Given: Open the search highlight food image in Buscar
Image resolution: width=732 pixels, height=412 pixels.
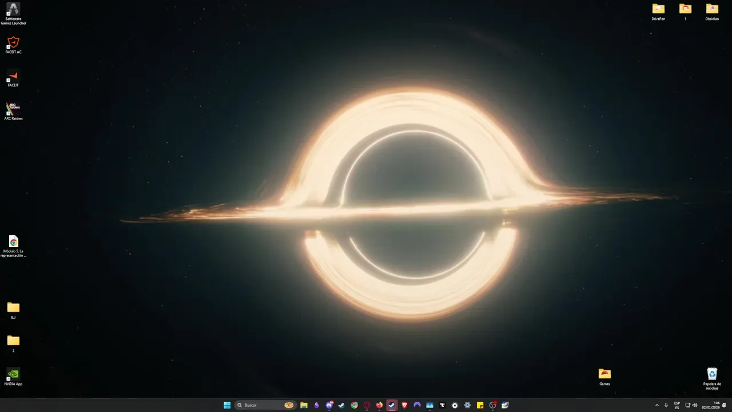Looking at the screenshot, I should pos(289,405).
